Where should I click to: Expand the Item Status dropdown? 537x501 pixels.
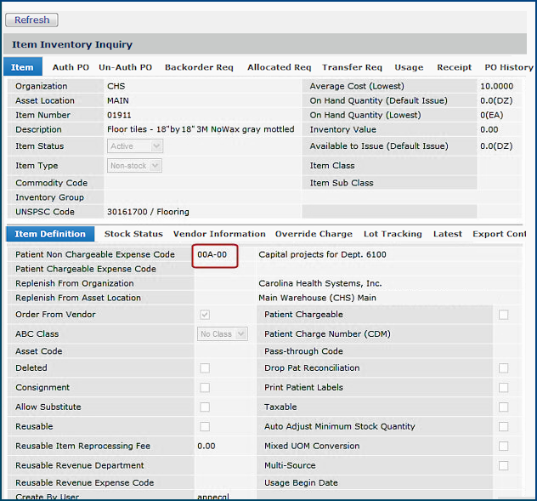(135, 146)
